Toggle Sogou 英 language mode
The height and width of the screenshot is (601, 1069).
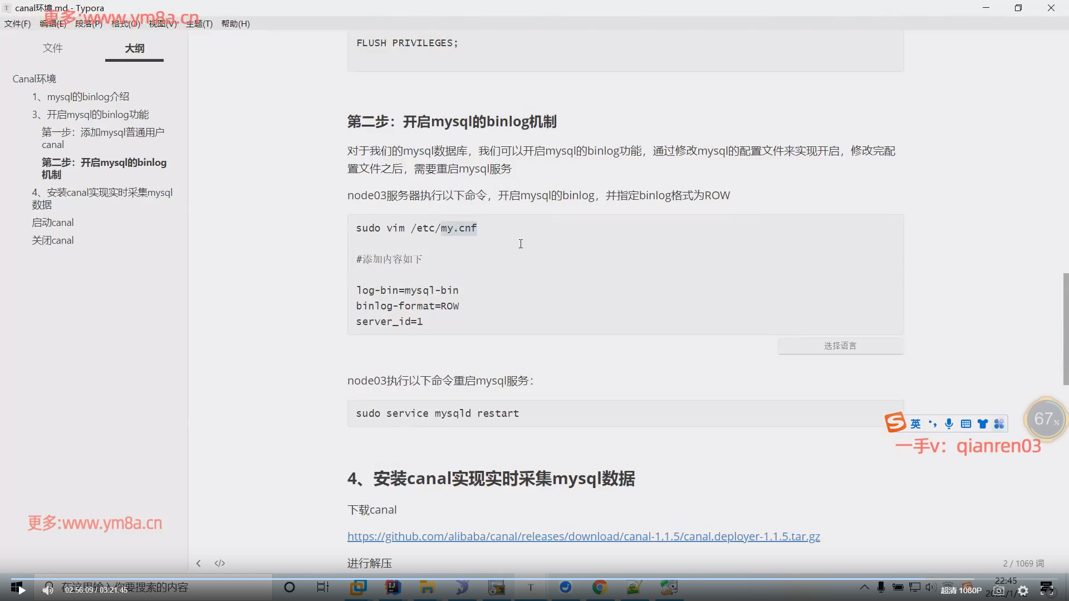click(916, 424)
